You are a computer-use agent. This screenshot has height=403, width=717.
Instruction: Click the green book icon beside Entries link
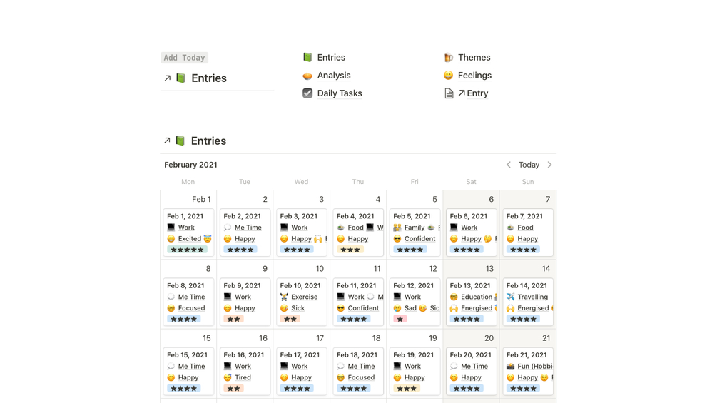(x=307, y=57)
